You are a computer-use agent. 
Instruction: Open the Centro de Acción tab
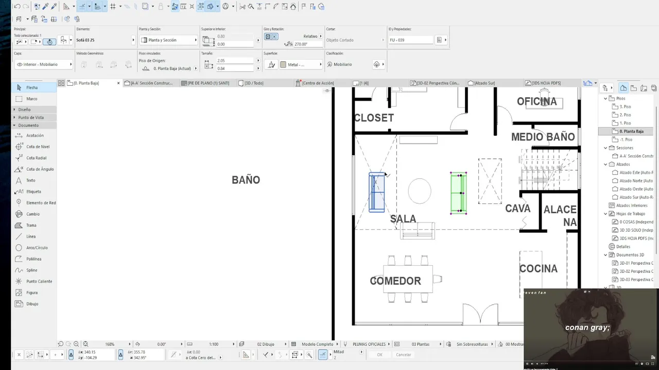coord(318,83)
